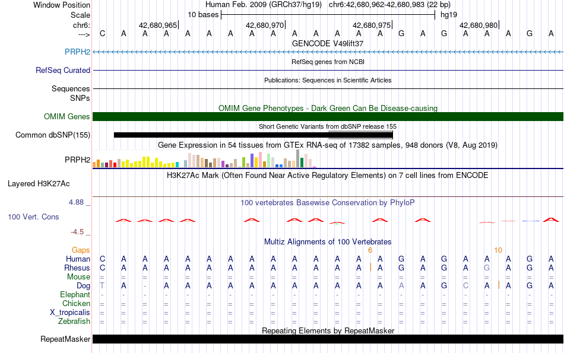Image resolution: width=564 pixels, height=353 pixels.
Task: Click the hg19 label beside the scale bar
Action: [449, 15]
